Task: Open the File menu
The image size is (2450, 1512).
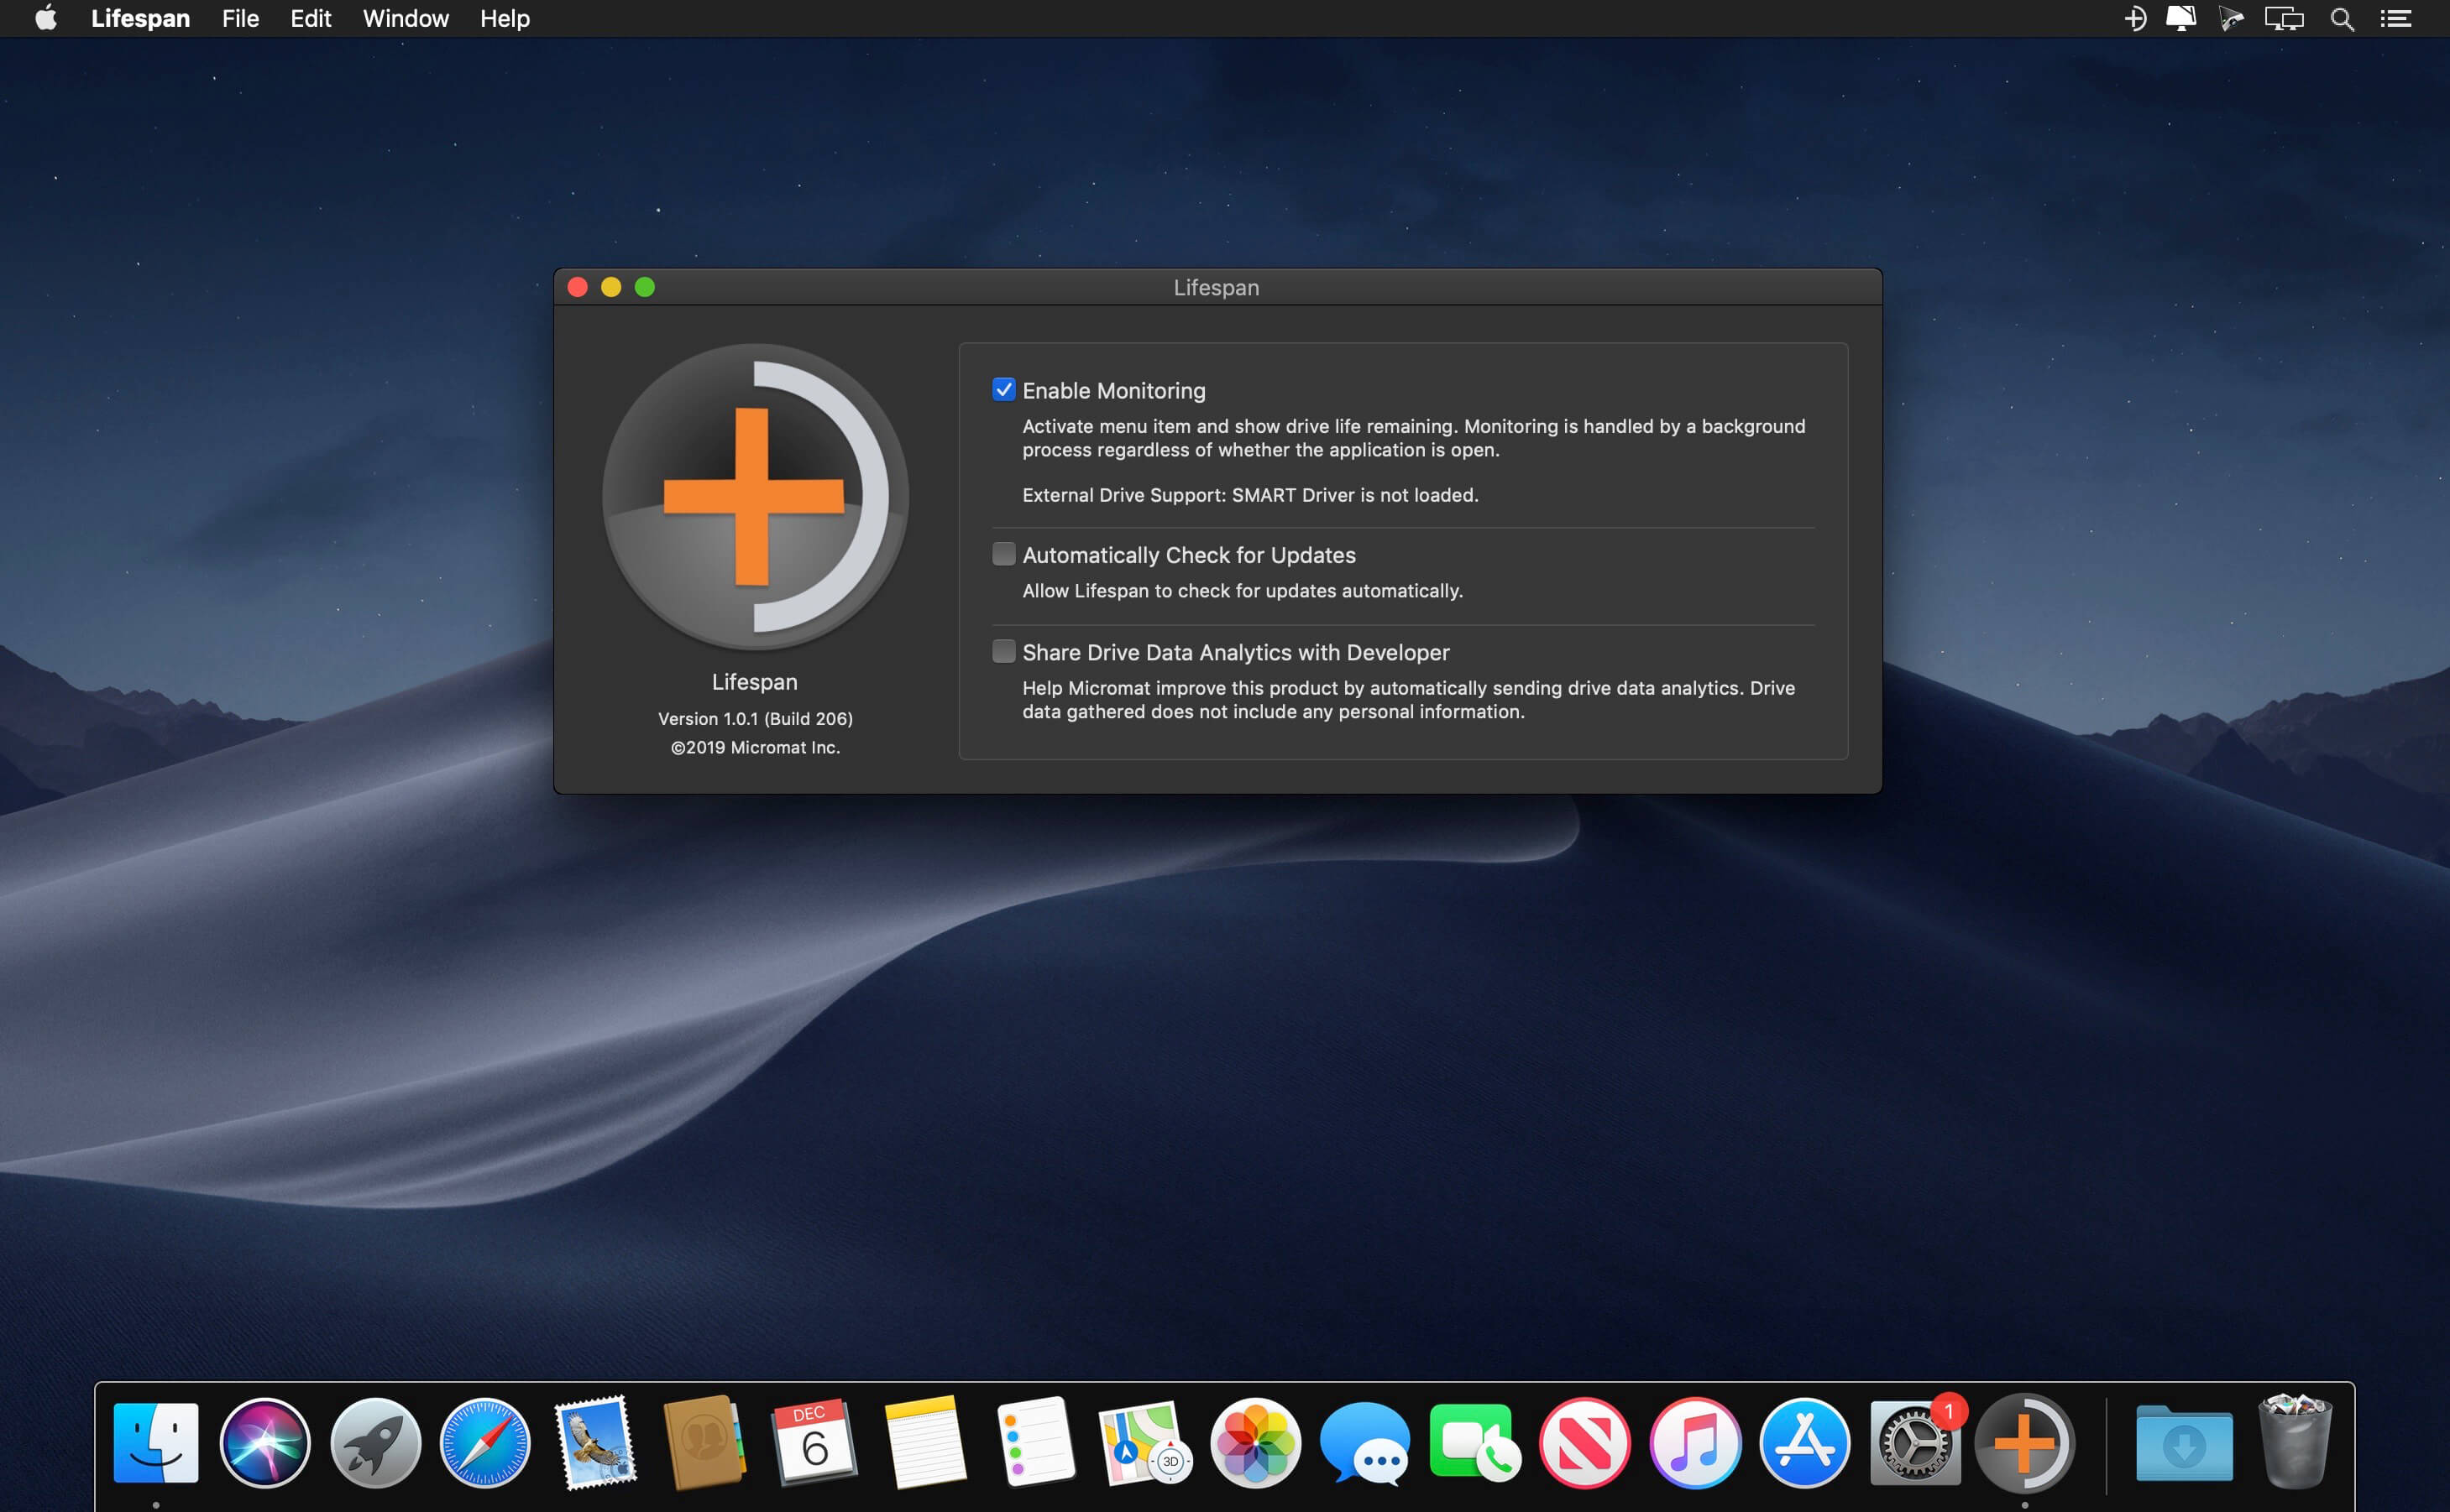Action: click(x=240, y=19)
